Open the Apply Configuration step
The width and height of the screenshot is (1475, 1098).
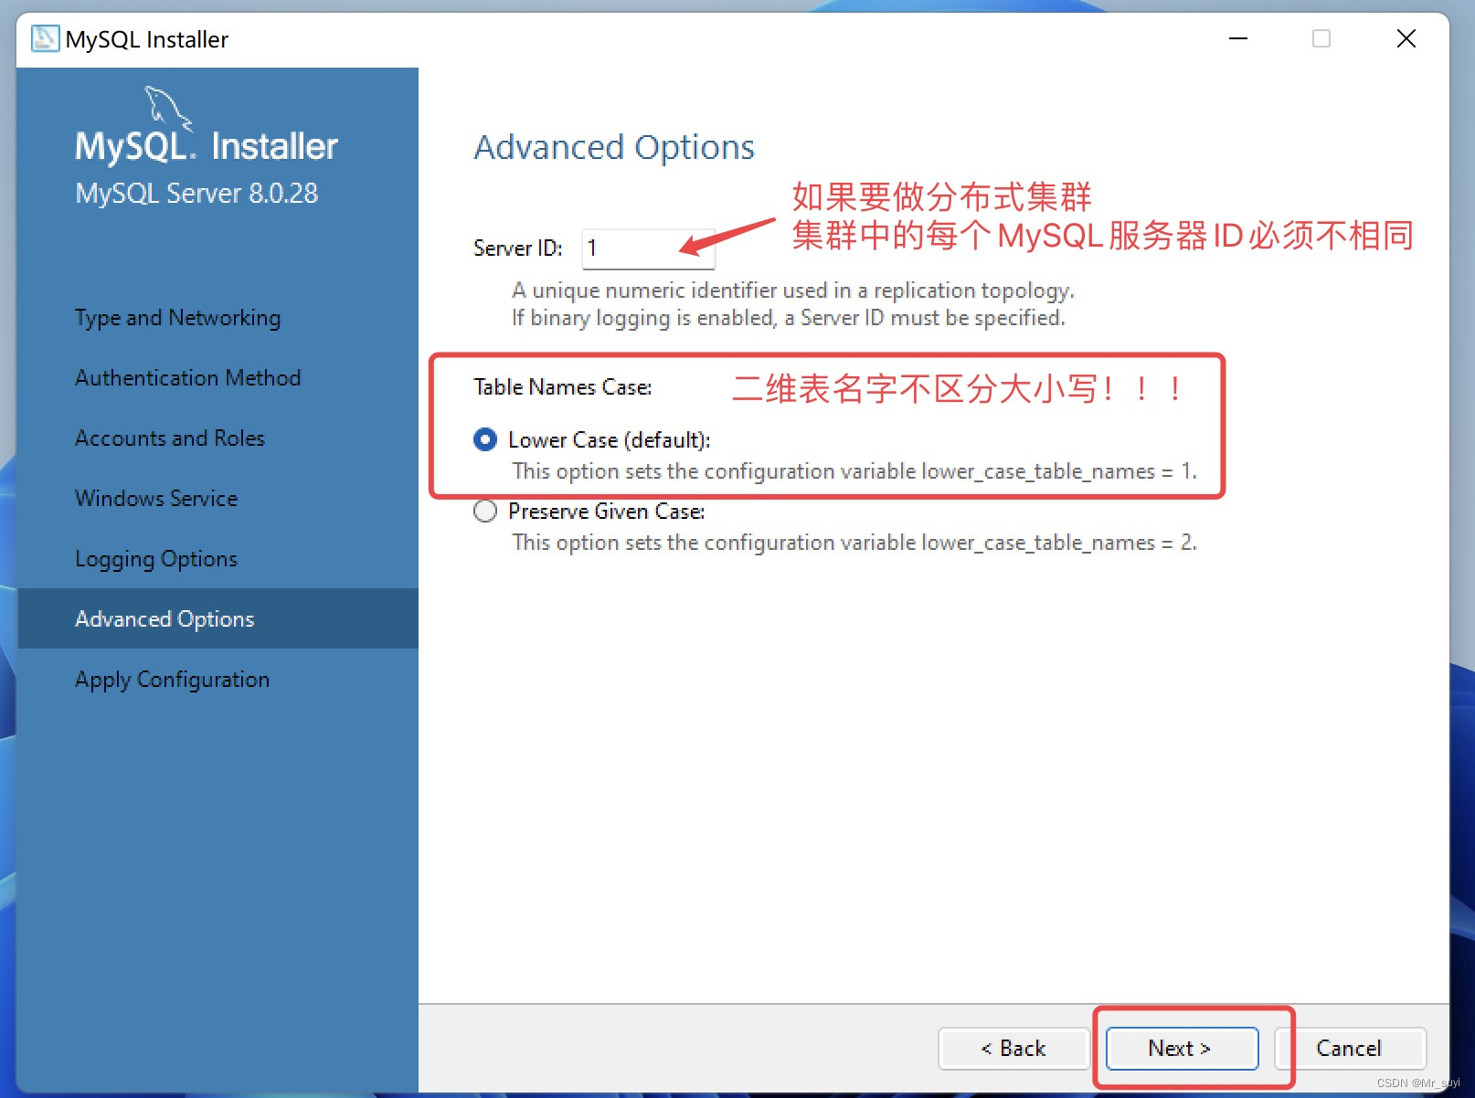tap(173, 680)
